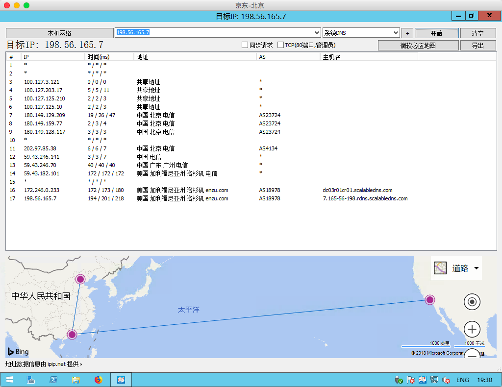The image size is (502, 387).
Task: Open 微软必应地图 button
Action: pyautogui.click(x=418, y=46)
